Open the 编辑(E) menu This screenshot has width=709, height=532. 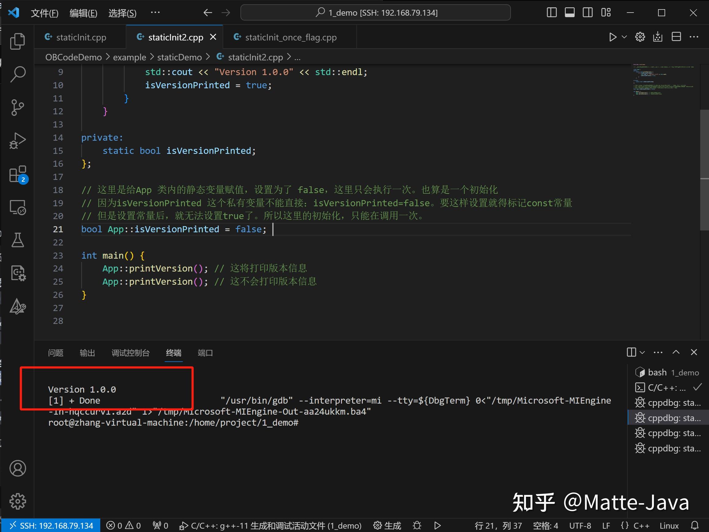click(83, 13)
